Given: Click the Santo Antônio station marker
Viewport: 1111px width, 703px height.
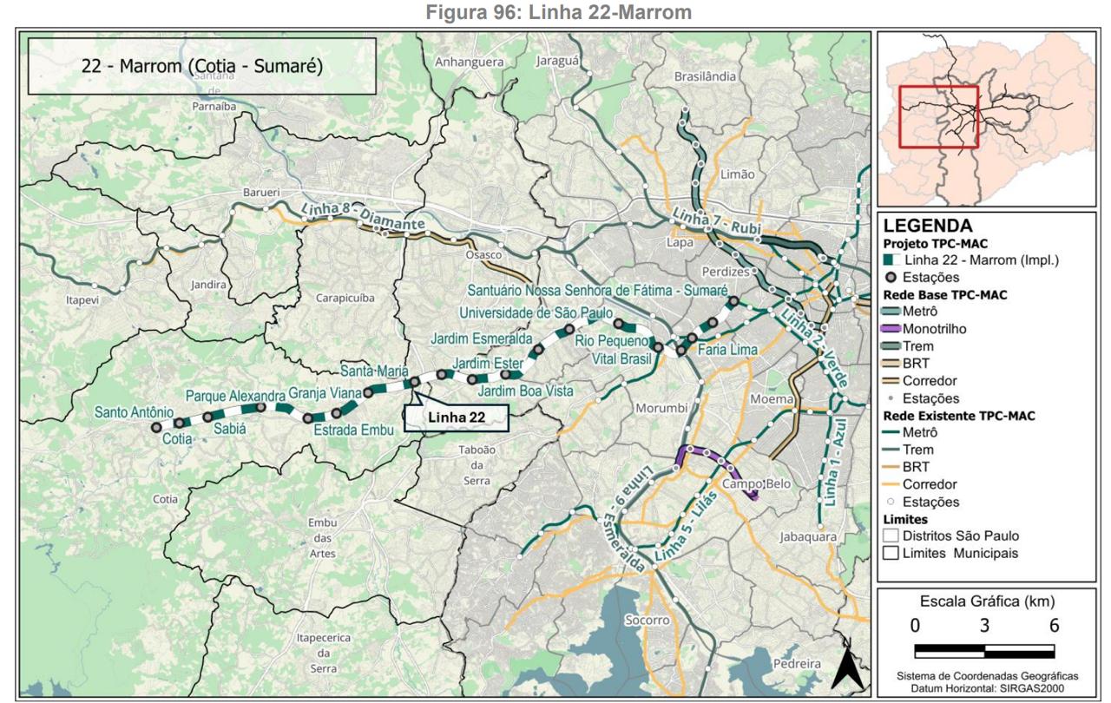Looking at the screenshot, I should [156, 427].
